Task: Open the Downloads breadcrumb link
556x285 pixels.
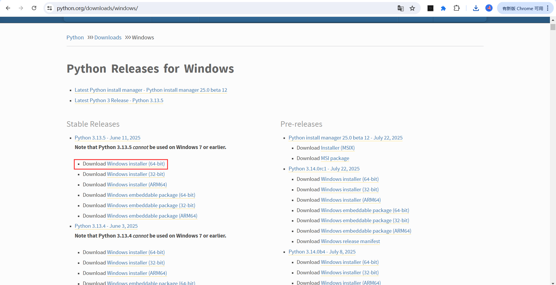Action: (x=108, y=37)
